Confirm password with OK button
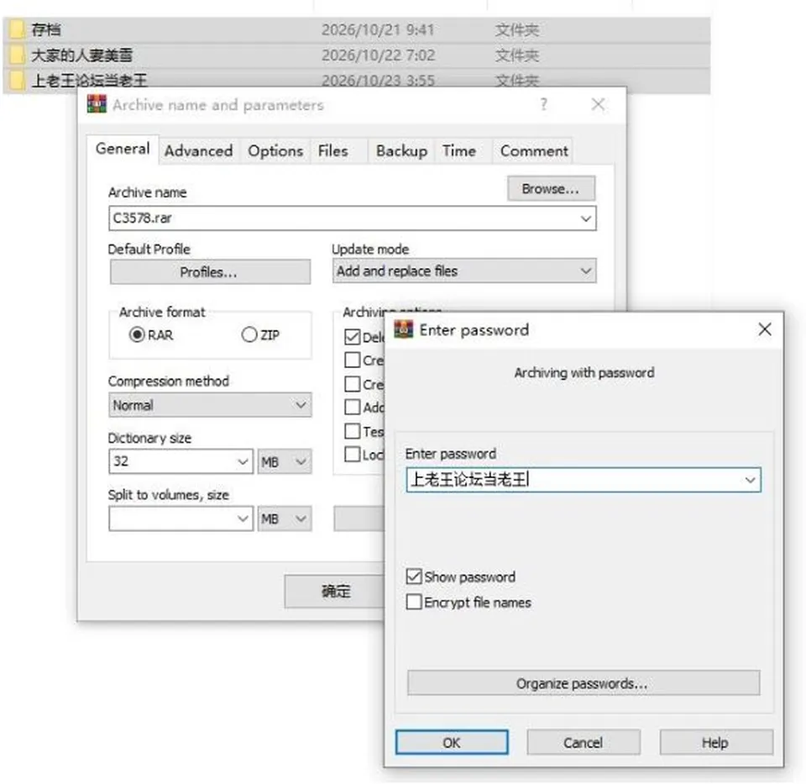The height and width of the screenshot is (784, 806). point(452,742)
